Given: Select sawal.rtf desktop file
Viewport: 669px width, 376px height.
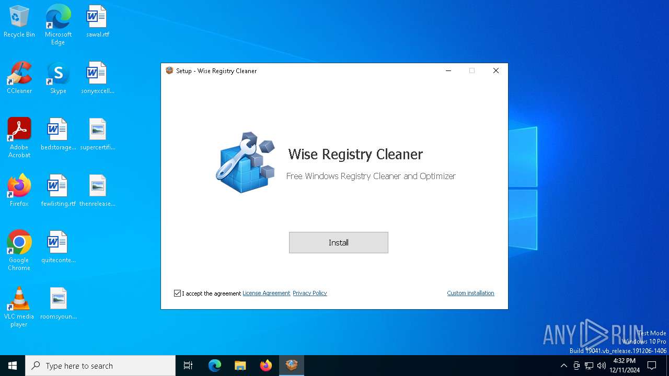Looking at the screenshot, I should click(x=98, y=22).
